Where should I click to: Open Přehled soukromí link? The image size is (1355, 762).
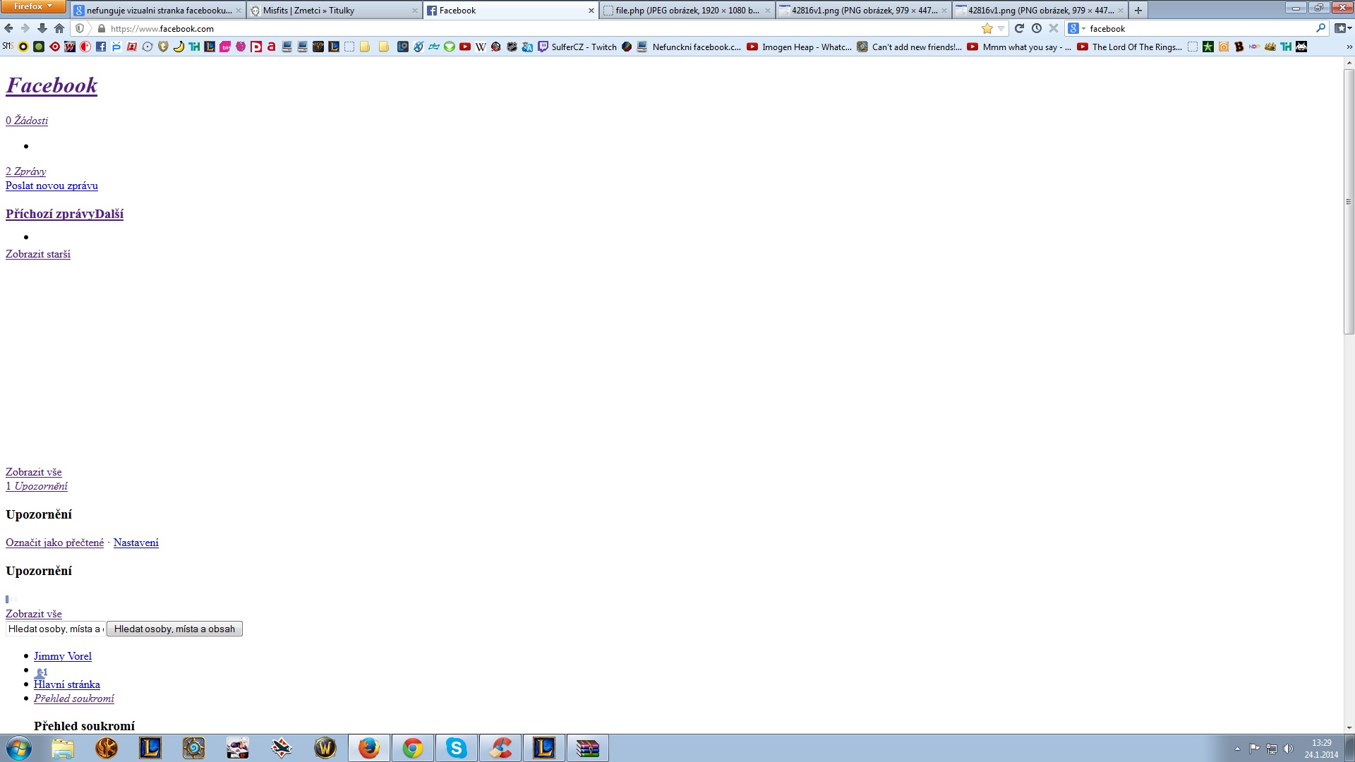click(74, 698)
